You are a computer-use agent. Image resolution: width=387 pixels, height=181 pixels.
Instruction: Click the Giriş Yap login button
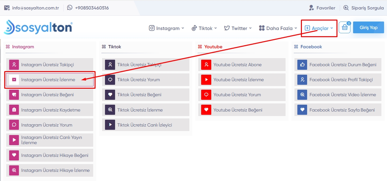pyautogui.click(x=368, y=27)
